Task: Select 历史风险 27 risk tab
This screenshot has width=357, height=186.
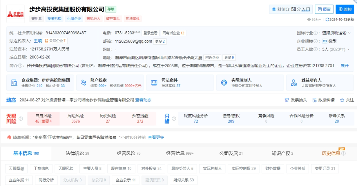Action: pyautogui.click(x=108, y=118)
